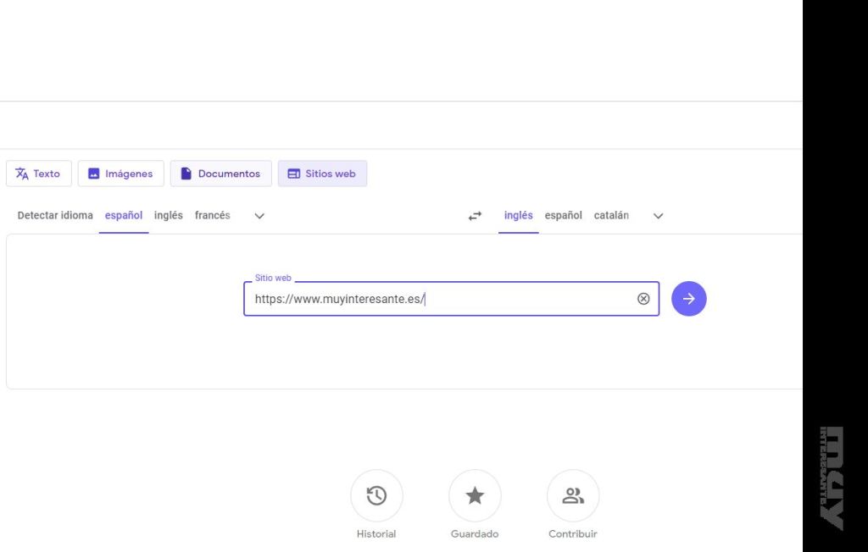Expand the target languages dropdown chevron
The width and height of the screenshot is (868, 552).
658,216
